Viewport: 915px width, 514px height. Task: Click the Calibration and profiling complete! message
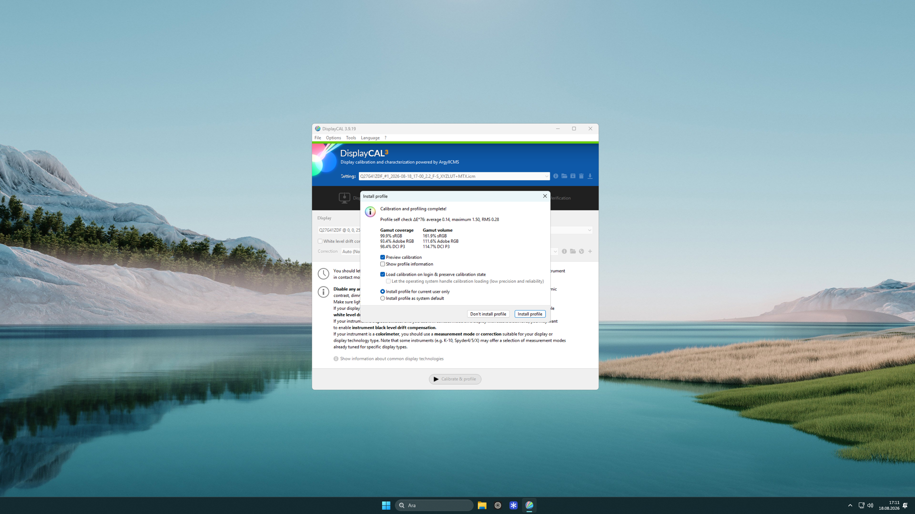413,209
